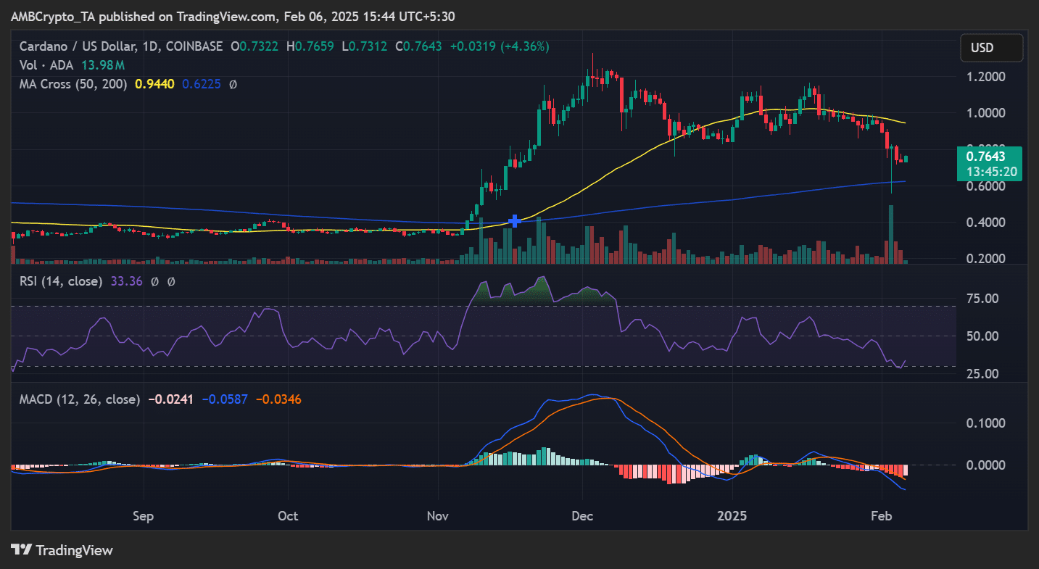Viewport: 1039px width, 569px height.
Task: Click the 2025 label on the time axis
Action: [x=732, y=517]
